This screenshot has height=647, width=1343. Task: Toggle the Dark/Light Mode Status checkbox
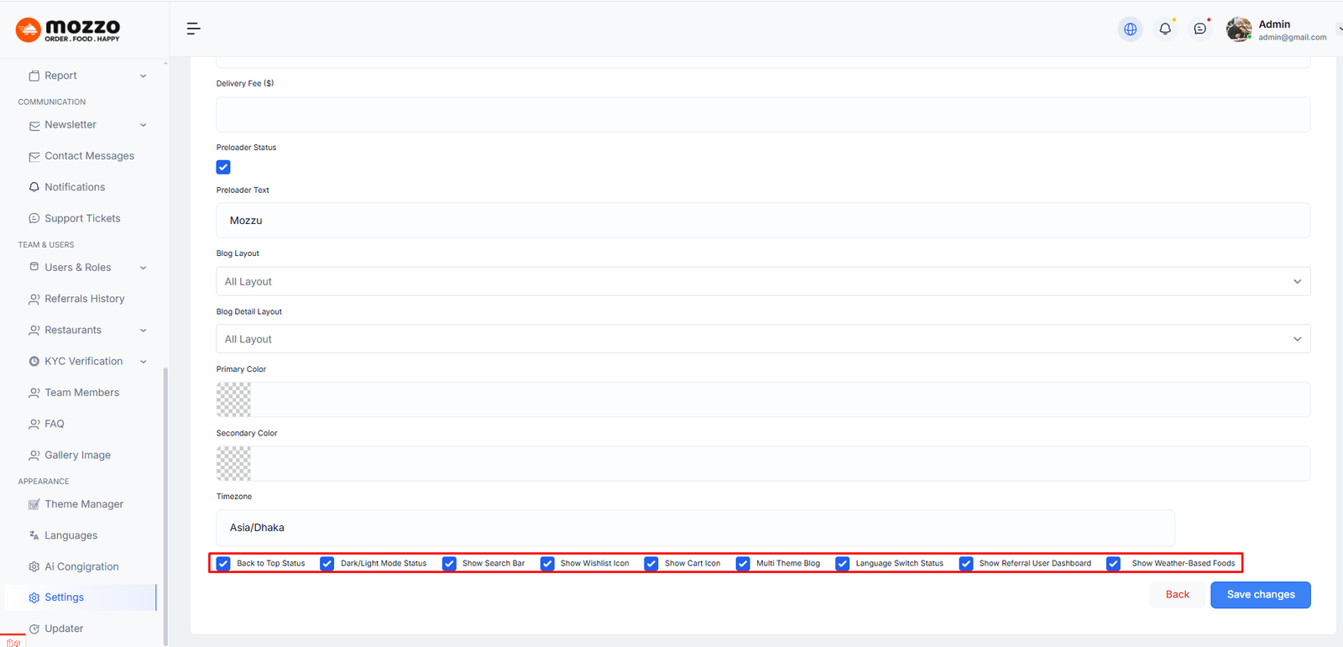point(327,564)
